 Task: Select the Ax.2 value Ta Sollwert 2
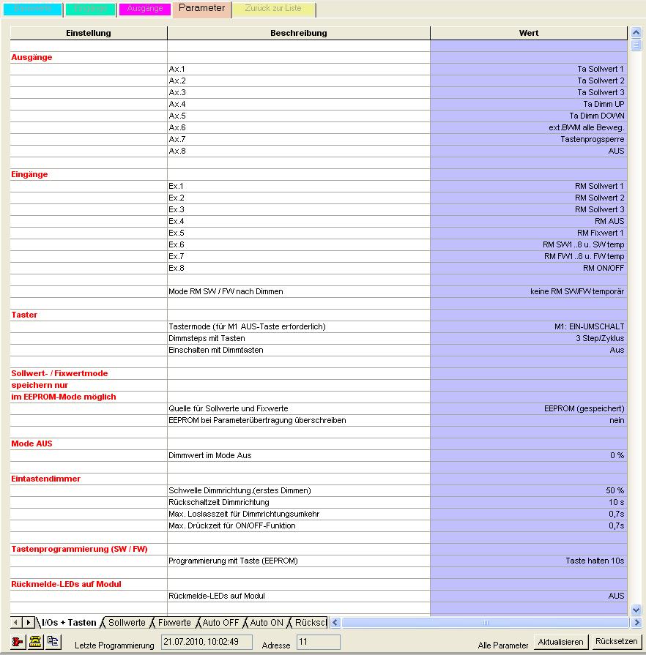pyautogui.click(x=529, y=81)
